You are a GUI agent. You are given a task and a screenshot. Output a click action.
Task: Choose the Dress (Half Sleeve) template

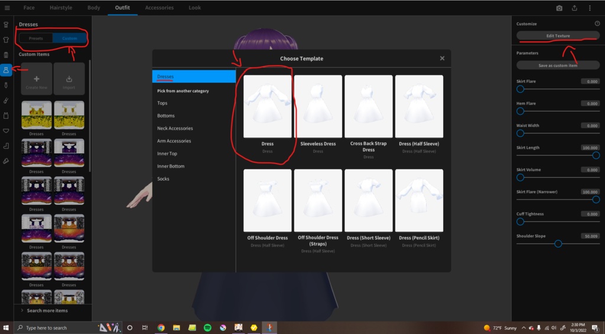(x=419, y=106)
